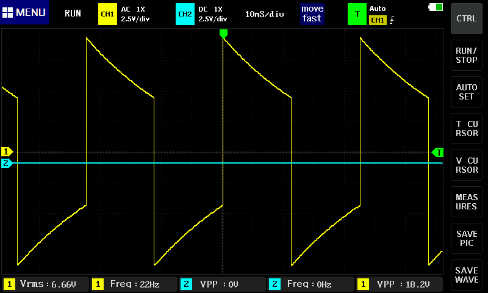Click the green trigger level marker at right edge
This screenshot has width=488, height=293.
pyautogui.click(x=438, y=152)
